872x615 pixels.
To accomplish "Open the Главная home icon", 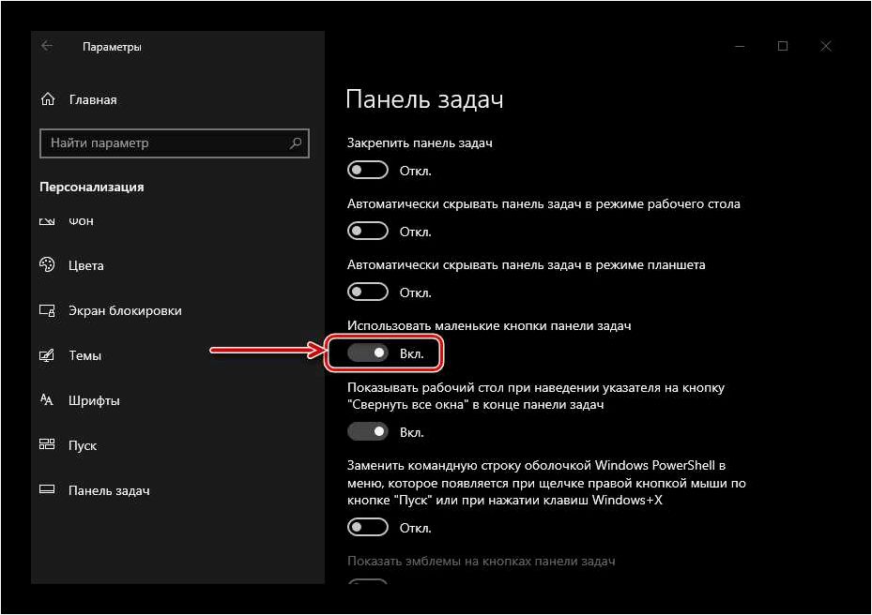I will pyautogui.click(x=48, y=99).
